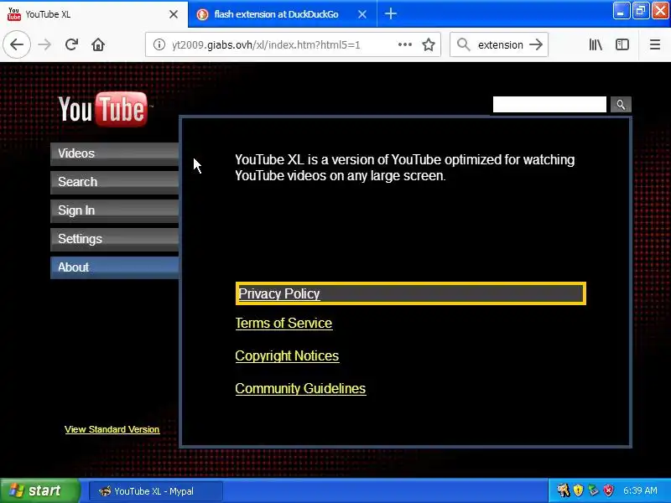Open the Search menu item
671x503 pixels.
click(x=115, y=182)
